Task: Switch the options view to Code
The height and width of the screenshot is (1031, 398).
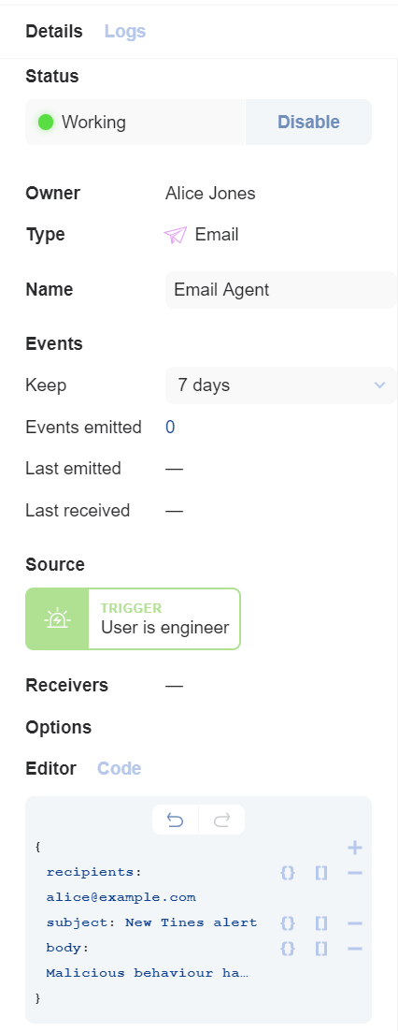Action: point(119,768)
